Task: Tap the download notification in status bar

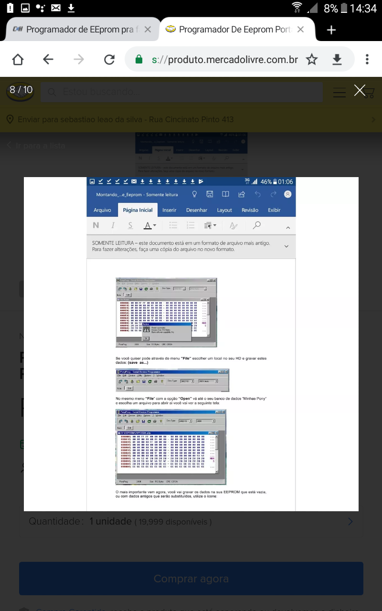Action: [x=71, y=8]
